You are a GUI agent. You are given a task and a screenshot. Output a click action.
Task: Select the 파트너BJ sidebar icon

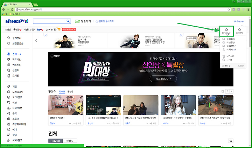8,59
